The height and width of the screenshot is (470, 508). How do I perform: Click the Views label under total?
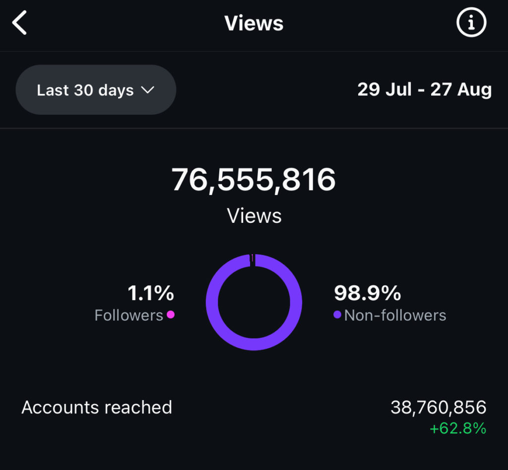click(x=254, y=216)
